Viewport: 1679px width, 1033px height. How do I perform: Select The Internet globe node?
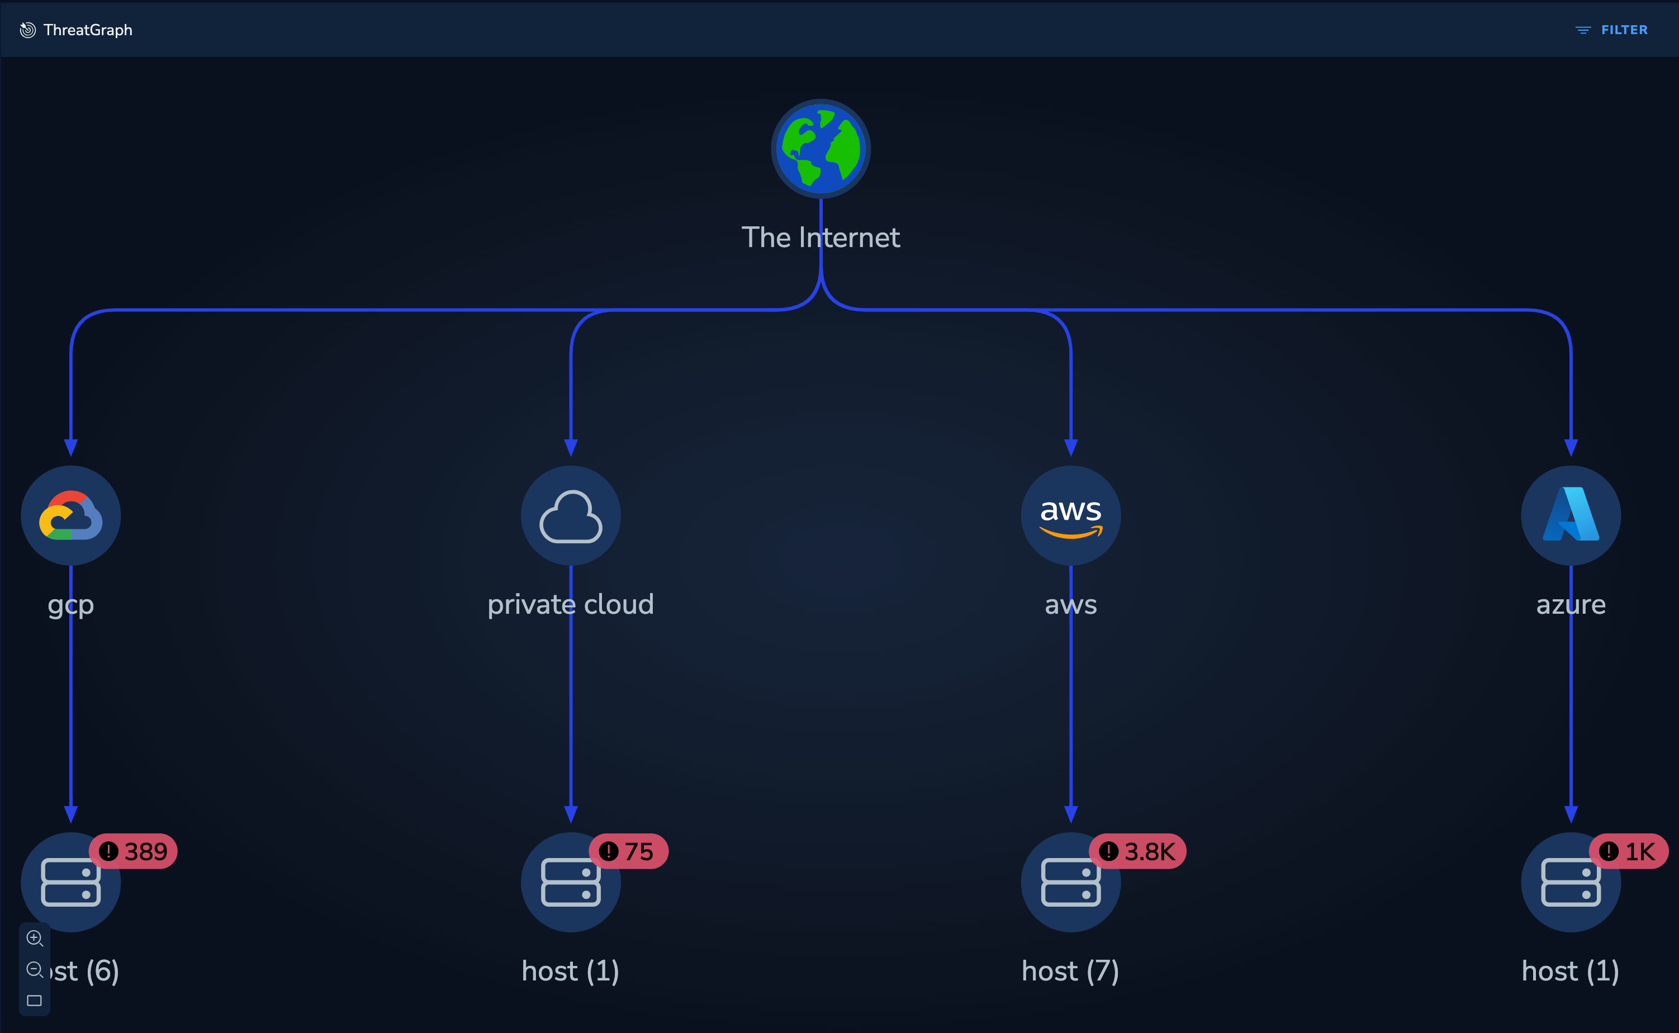pyautogui.click(x=820, y=149)
